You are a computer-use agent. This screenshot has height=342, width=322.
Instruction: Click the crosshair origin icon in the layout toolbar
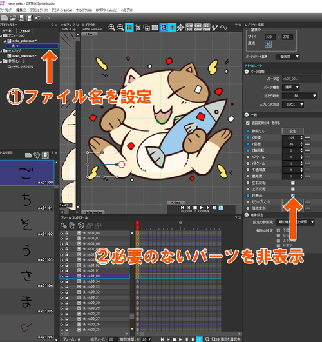click(x=180, y=28)
